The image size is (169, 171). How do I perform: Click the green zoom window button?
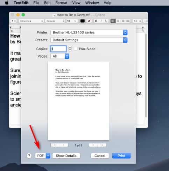[x=23, y=15]
